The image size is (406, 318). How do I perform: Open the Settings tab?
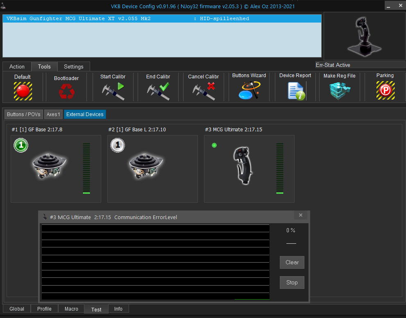coord(73,66)
